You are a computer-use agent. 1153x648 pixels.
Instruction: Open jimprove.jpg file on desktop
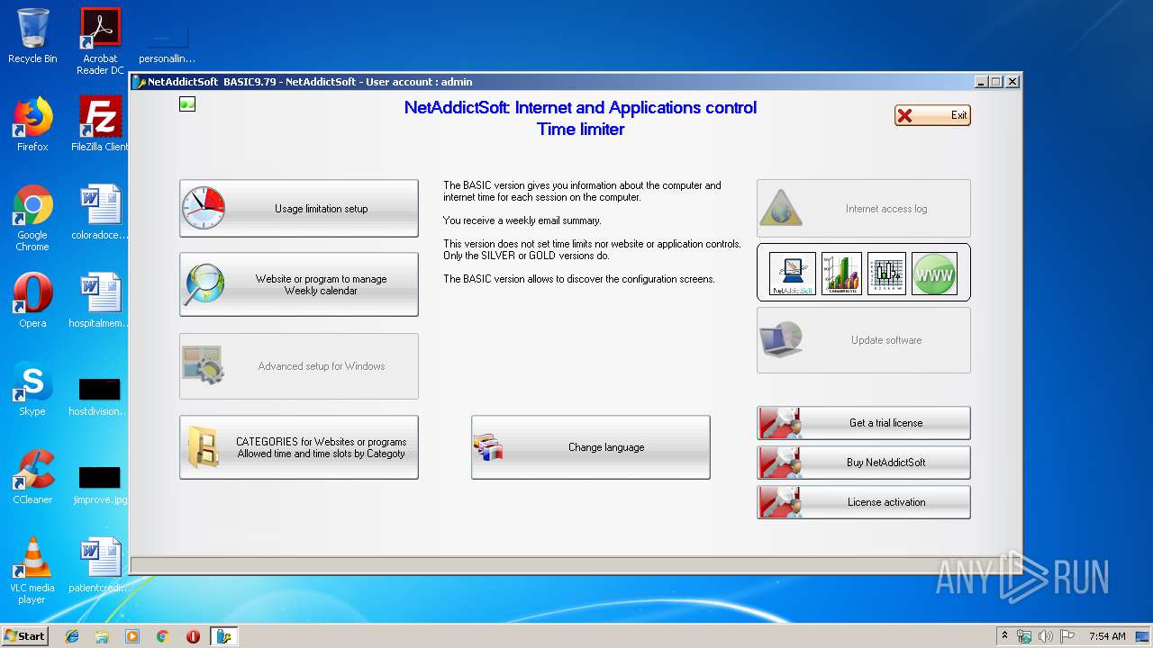tap(100, 484)
